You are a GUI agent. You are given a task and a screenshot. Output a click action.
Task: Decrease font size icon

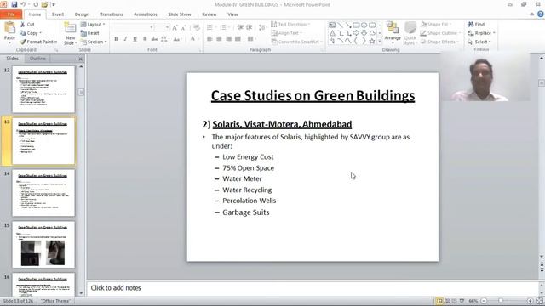click(184, 27)
